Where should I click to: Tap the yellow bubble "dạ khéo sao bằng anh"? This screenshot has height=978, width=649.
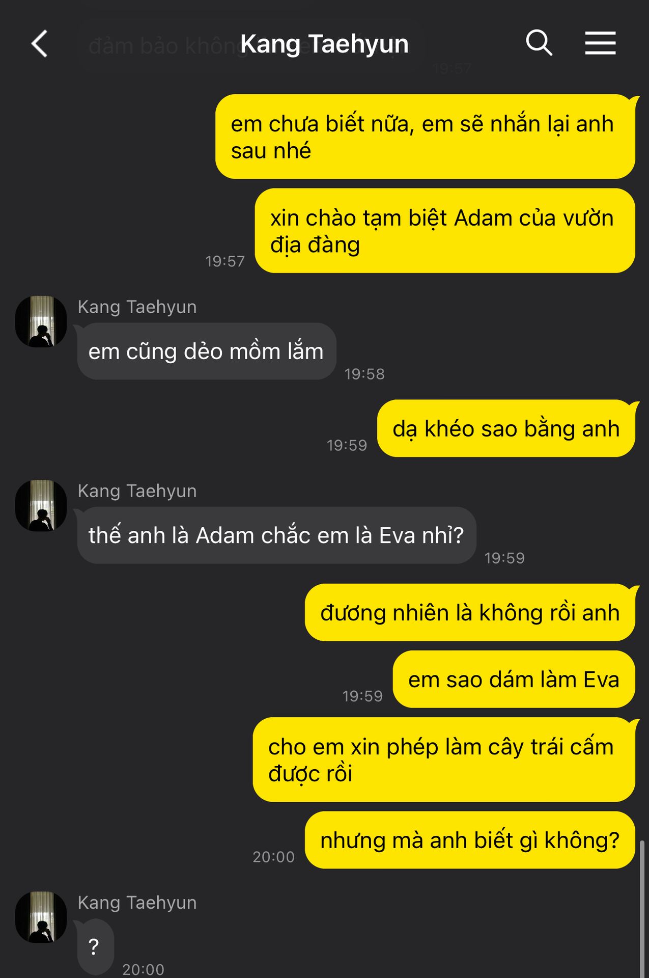(506, 428)
